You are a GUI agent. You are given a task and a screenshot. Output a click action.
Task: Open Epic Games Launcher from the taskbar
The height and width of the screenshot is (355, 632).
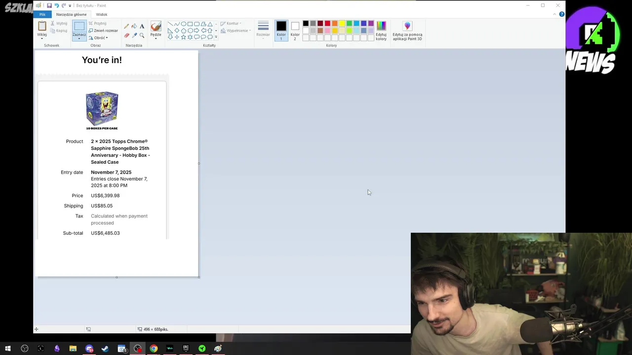pyautogui.click(x=186, y=349)
